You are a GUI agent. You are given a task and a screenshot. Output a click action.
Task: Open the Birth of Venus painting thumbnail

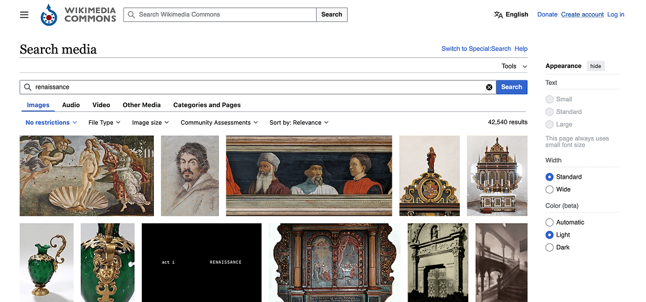coord(87,176)
